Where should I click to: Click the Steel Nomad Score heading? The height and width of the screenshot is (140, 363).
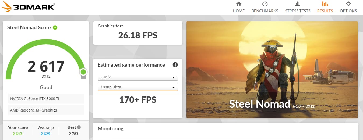(x=29, y=27)
